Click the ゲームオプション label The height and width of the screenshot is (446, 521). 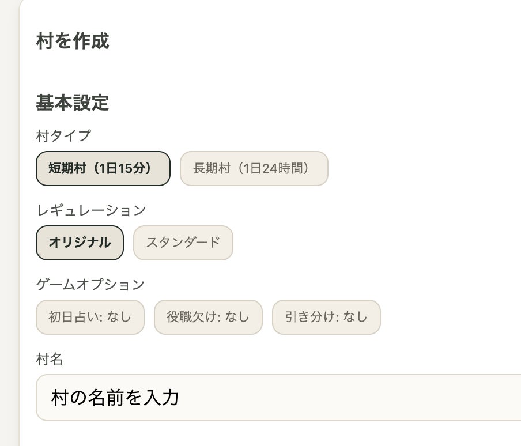coord(90,285)
